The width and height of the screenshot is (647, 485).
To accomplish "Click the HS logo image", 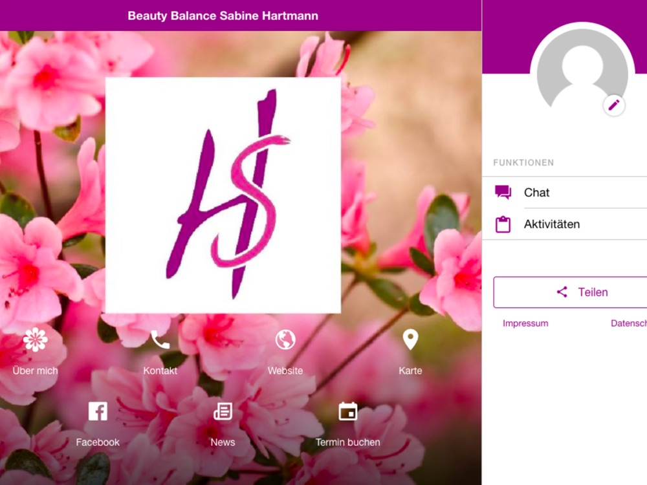I will click(223, 195).
